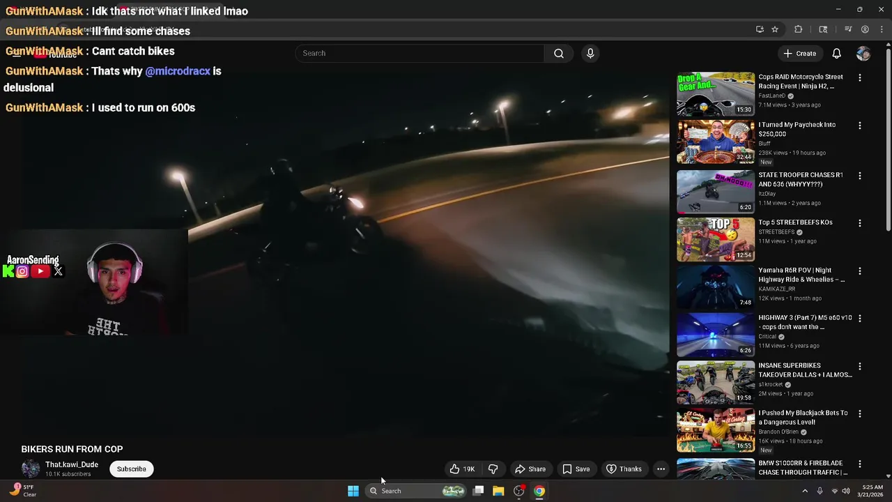
Task: Click the taskbar microphone tray icon
Action: [x=820, y=491]
